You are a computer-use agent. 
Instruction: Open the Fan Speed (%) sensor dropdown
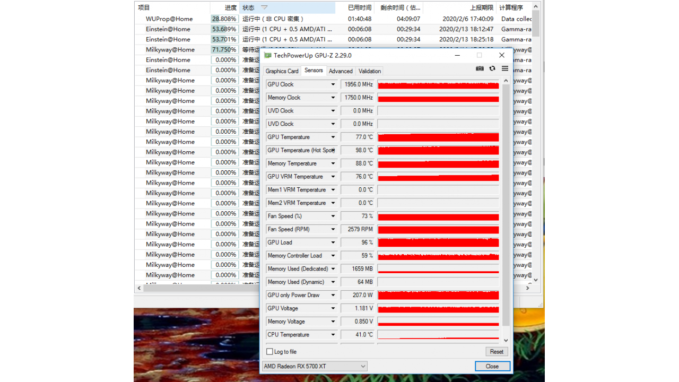tap(333, 216)
